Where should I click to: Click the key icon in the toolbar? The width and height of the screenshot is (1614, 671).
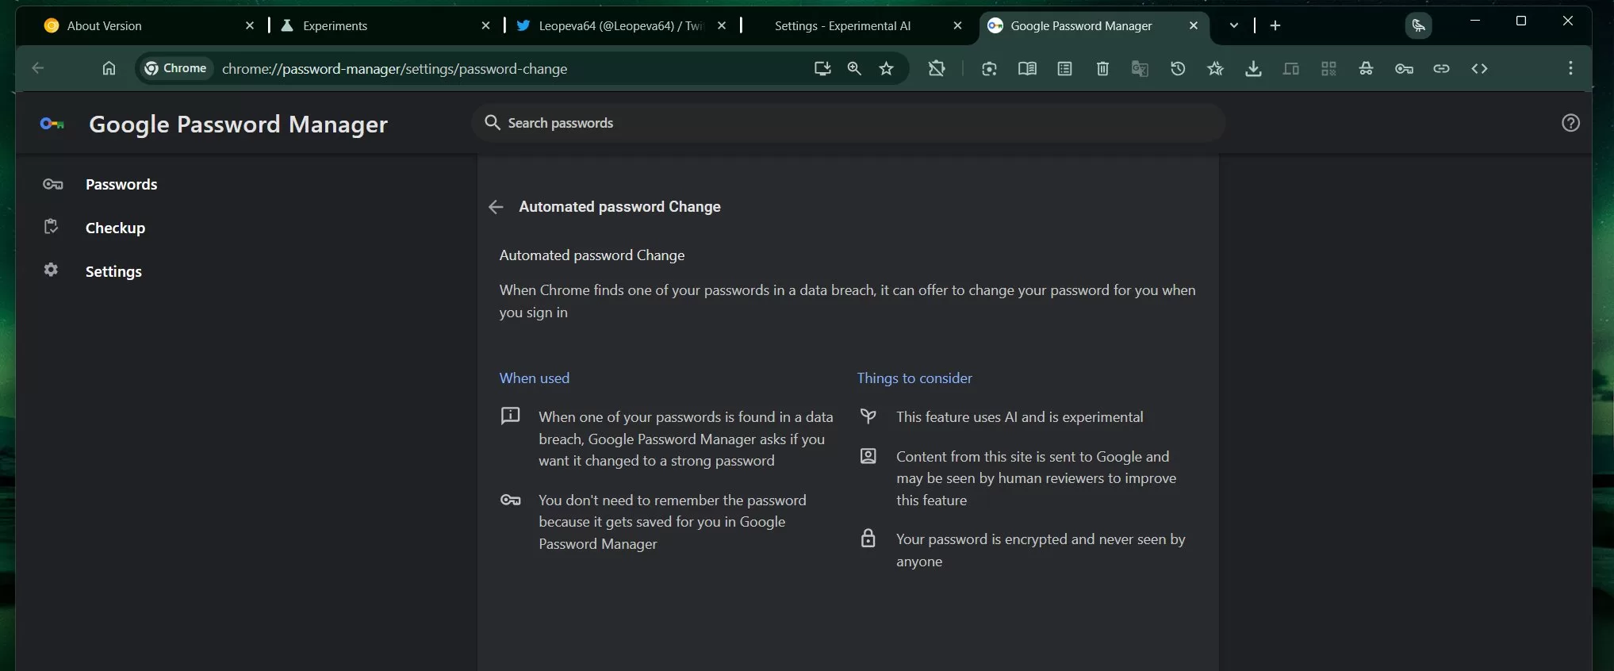[1404, 69]
